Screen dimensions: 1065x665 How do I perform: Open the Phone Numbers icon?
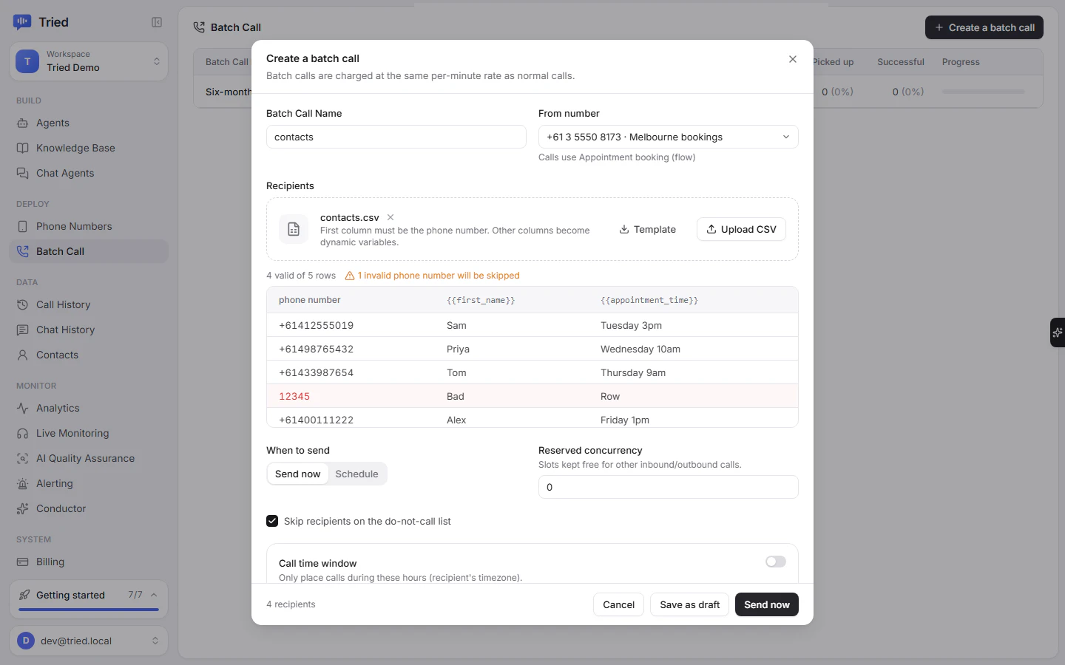23,227
